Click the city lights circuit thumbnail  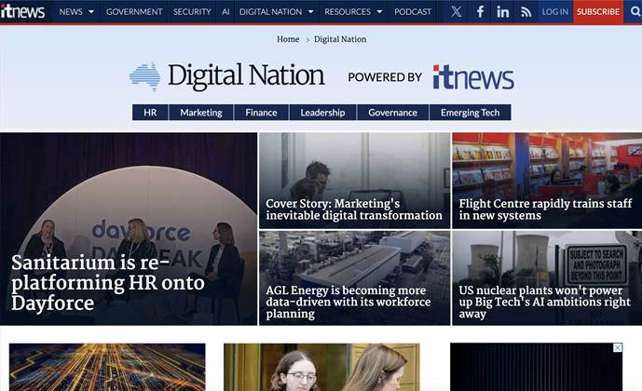[107, 367]
